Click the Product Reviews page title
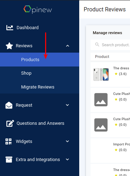Screen dimensions: 130x176 105,9
